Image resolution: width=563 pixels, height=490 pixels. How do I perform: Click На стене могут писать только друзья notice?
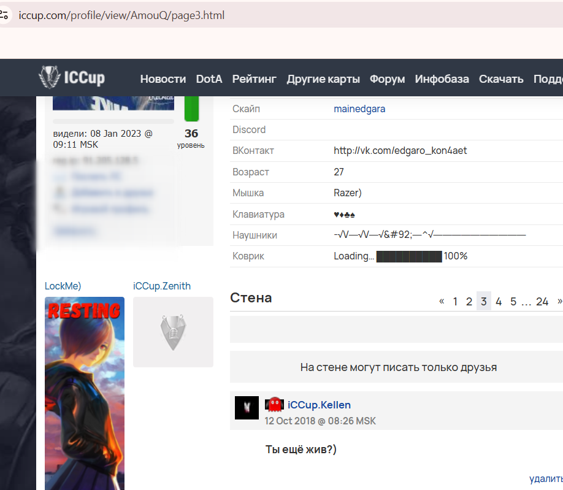(399, 367)
